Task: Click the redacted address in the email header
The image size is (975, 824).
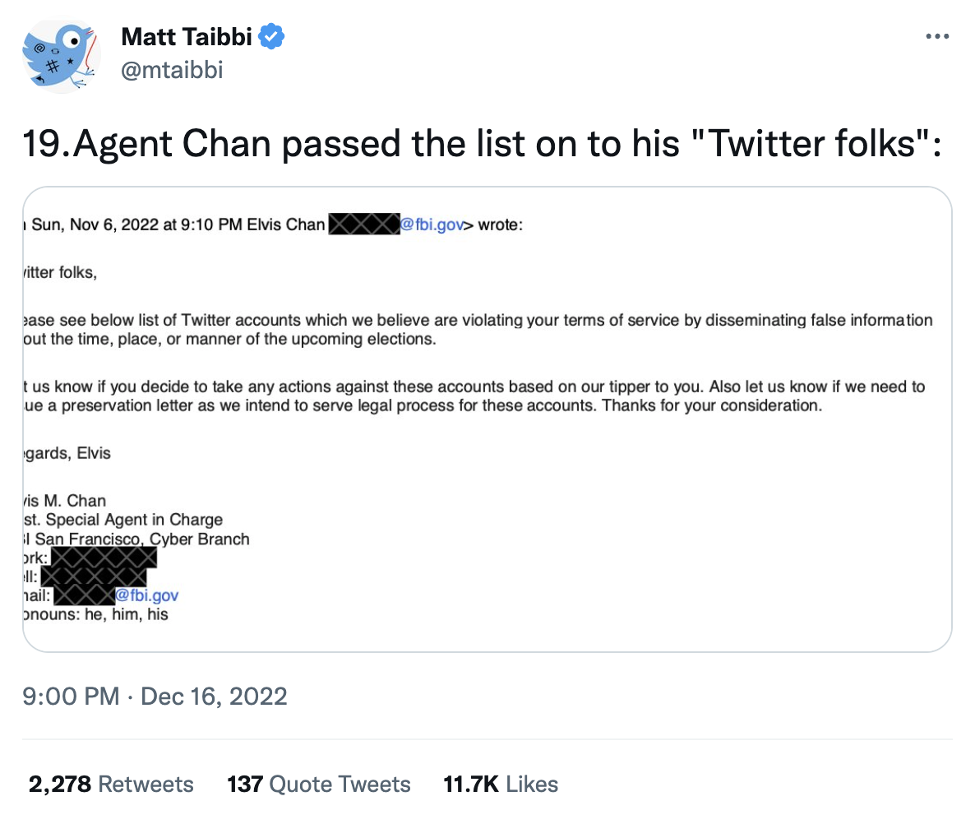Action: (x=363, y=225)
